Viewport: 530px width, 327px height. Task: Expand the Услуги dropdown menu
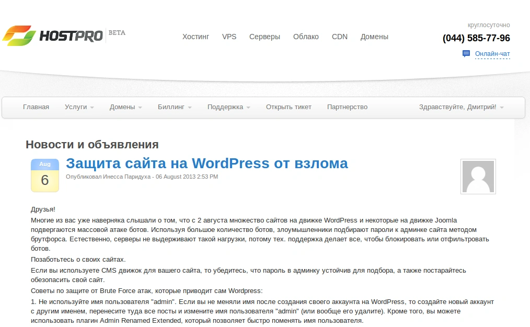pyautogui.click(x=79, y=107)
